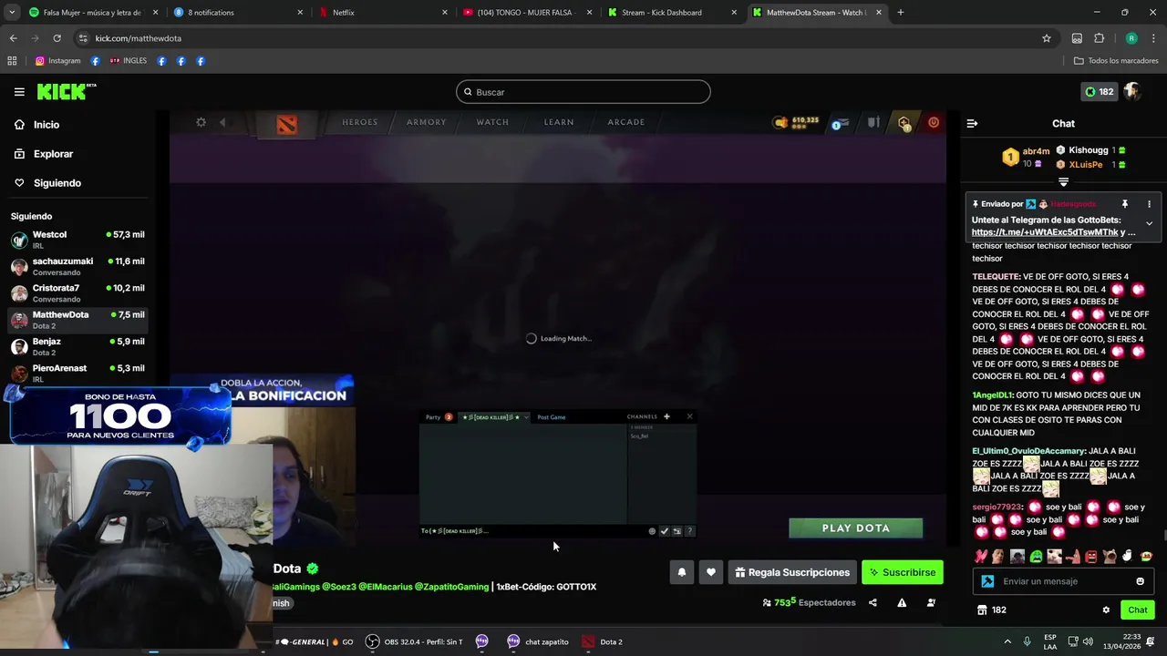Open the user profile avatar menu

coord(1132,92)
